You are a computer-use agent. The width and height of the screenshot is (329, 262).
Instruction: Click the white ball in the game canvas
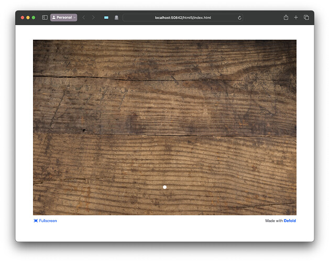pyautogui.click(x=165, y=187)
